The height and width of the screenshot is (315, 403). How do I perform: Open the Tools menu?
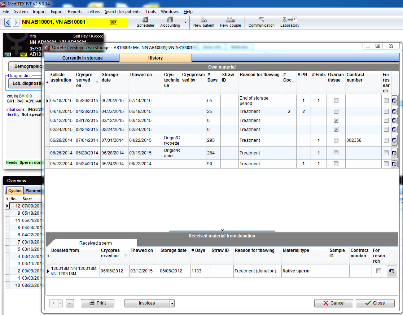click(150, 12)
